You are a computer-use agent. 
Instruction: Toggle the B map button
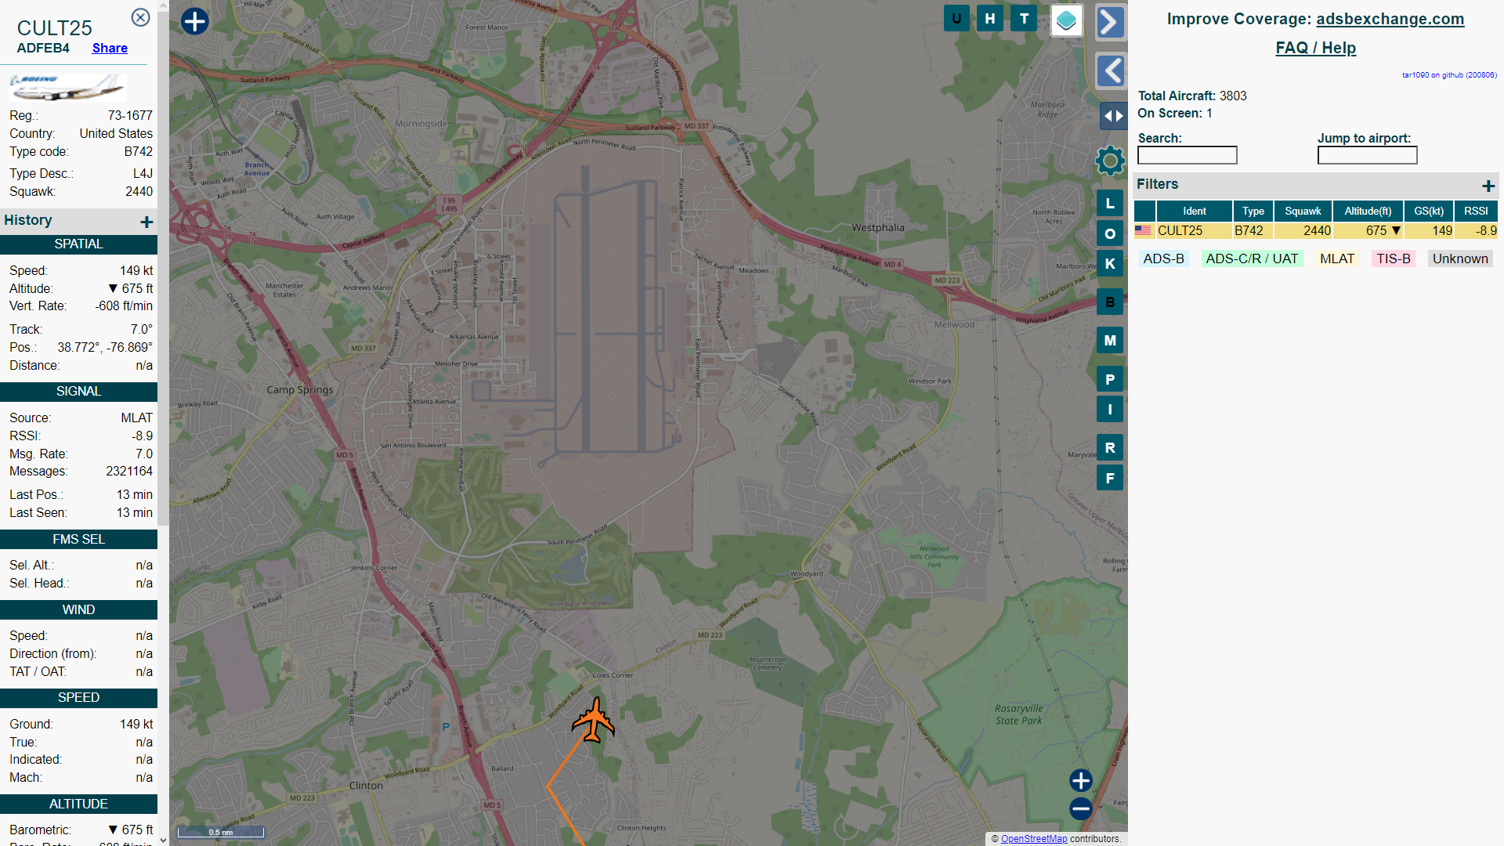1110,302
